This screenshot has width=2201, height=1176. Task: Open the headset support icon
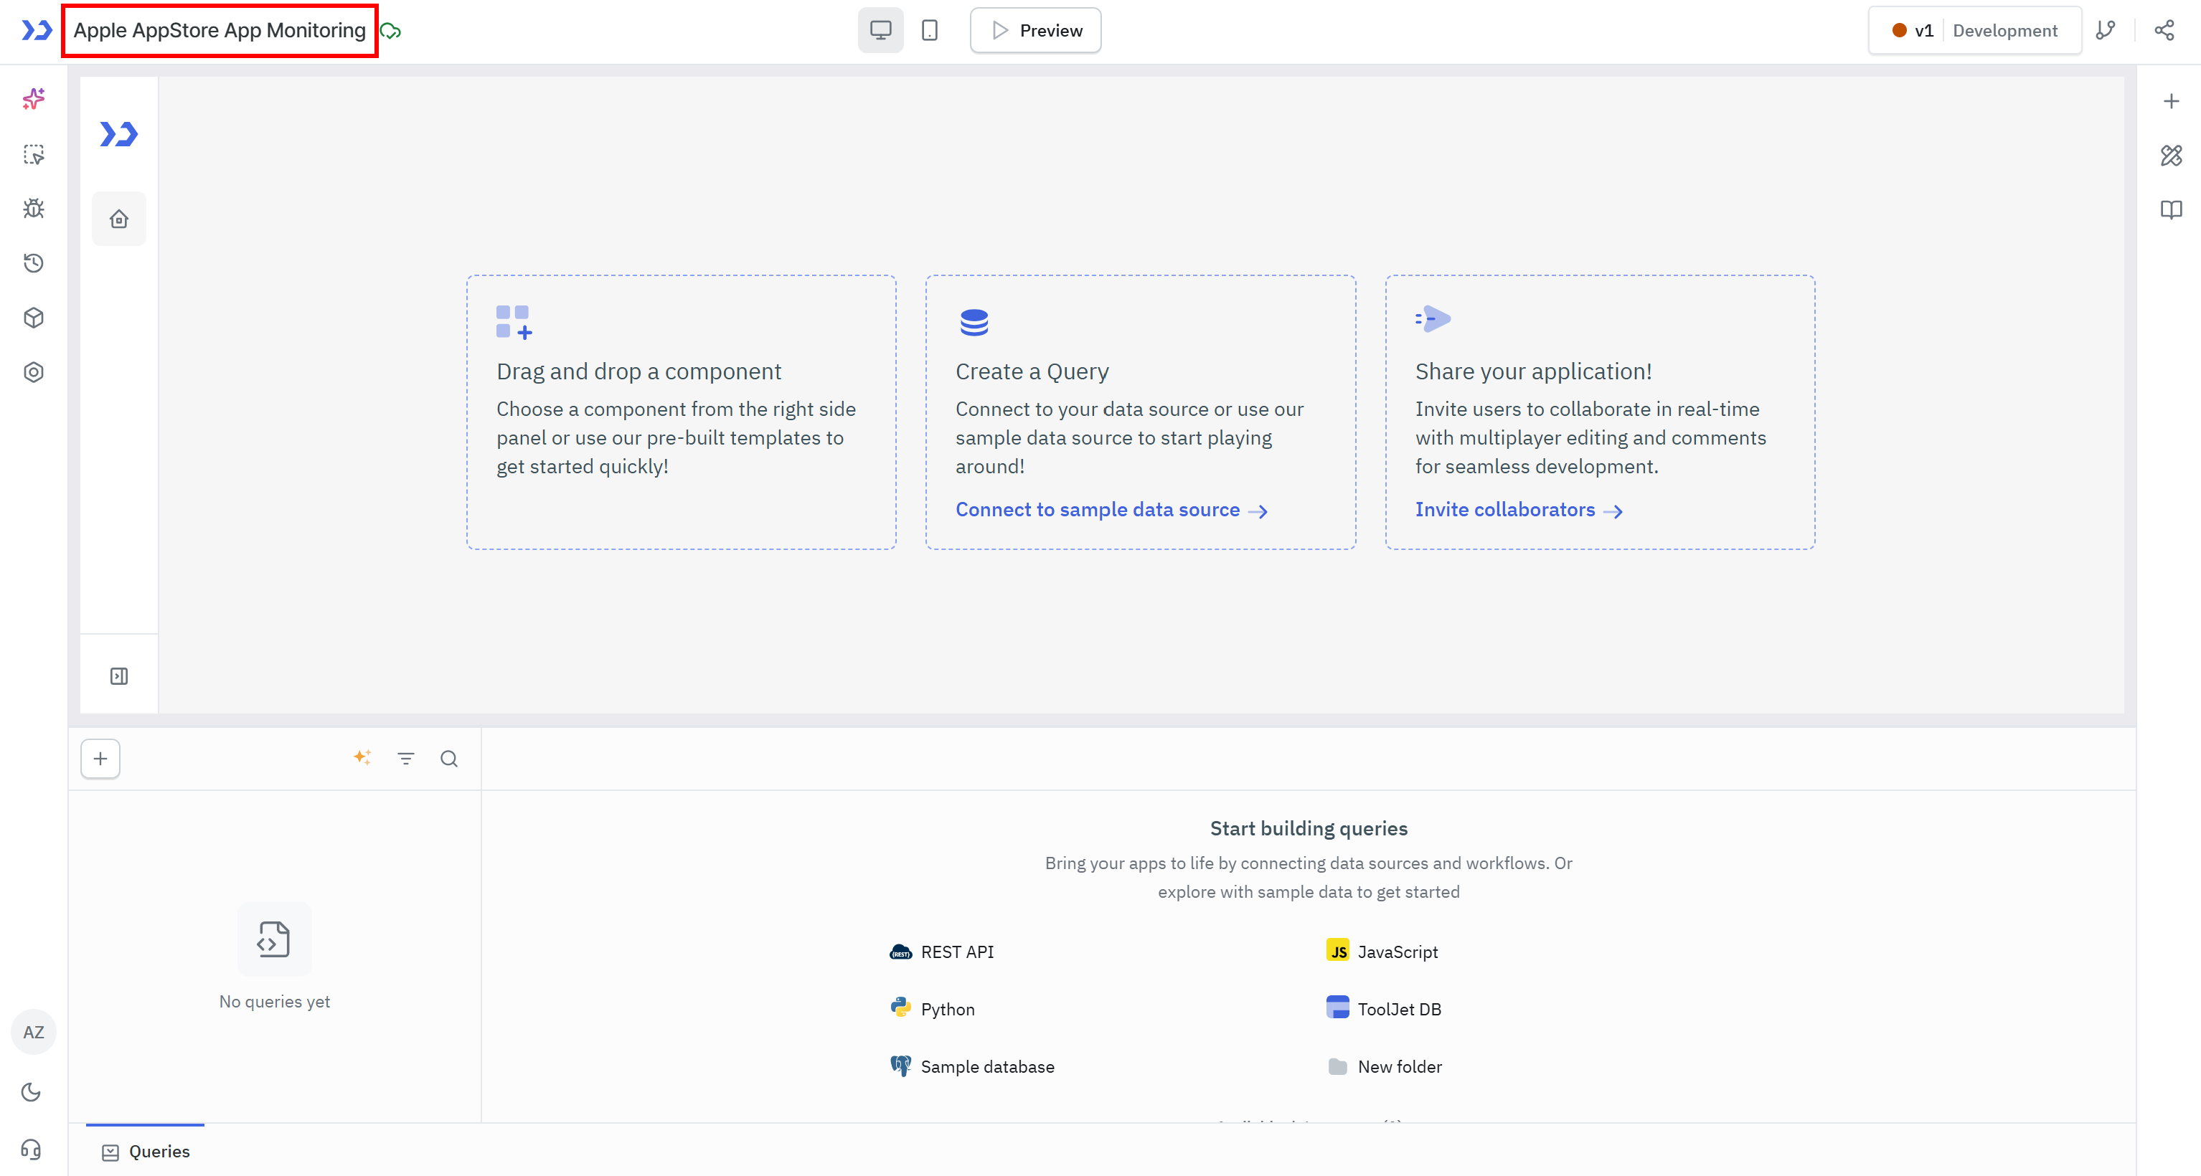click(31, 1149)
